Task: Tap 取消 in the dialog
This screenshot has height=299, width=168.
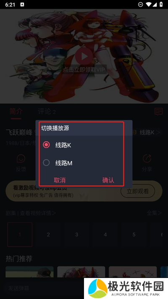Action: [x=60, y=180]
